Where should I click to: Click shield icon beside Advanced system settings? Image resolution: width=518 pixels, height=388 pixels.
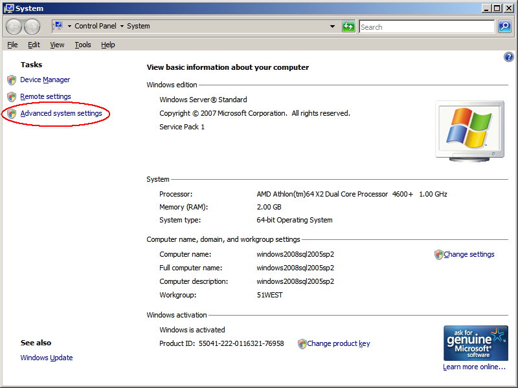(x=12, y=114)
